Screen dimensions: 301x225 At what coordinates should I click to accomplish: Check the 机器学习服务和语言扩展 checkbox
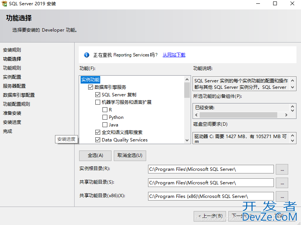[98, 102]
